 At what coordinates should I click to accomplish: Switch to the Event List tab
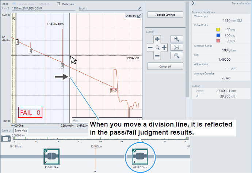[x=7, y=131]
